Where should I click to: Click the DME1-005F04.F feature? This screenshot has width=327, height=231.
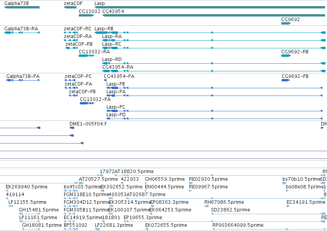pyautogui.click(x=72, y=128)
